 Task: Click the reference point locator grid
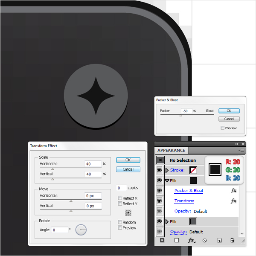coord(128,213)
